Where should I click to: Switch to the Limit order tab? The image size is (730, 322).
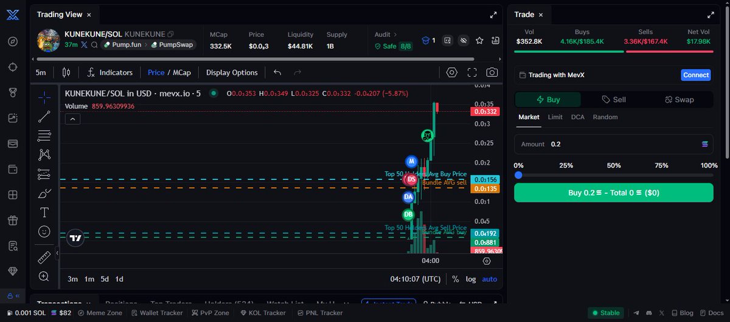tap(555, 117)
